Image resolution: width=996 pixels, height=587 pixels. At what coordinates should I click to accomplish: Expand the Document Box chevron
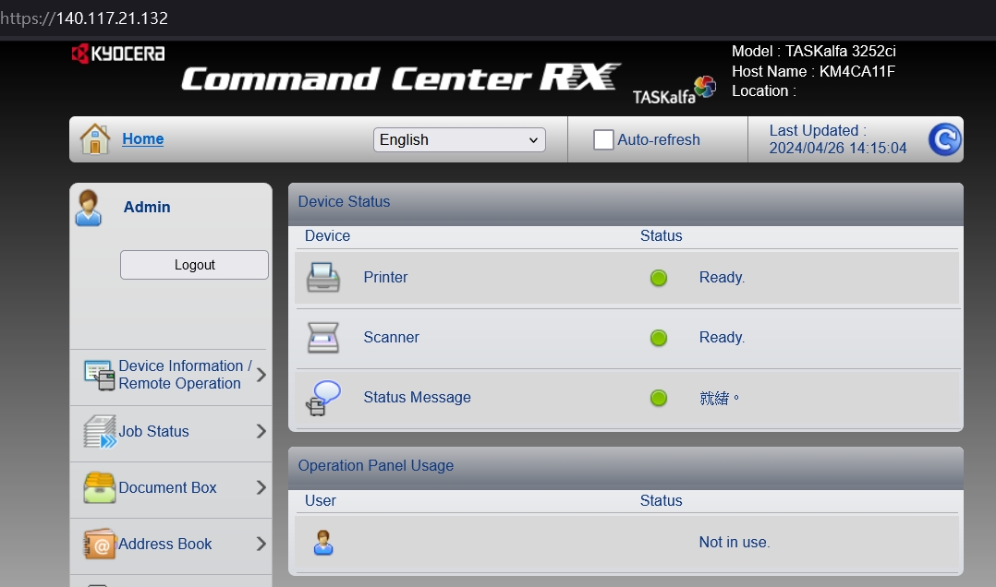(x=261, y=487)
